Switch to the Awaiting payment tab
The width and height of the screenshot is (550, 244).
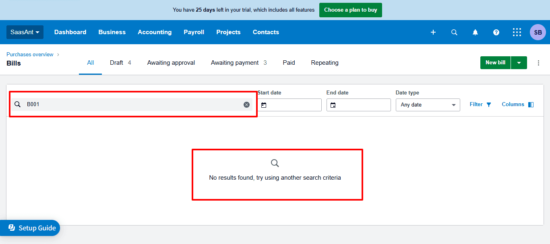[x=234, y=63]
